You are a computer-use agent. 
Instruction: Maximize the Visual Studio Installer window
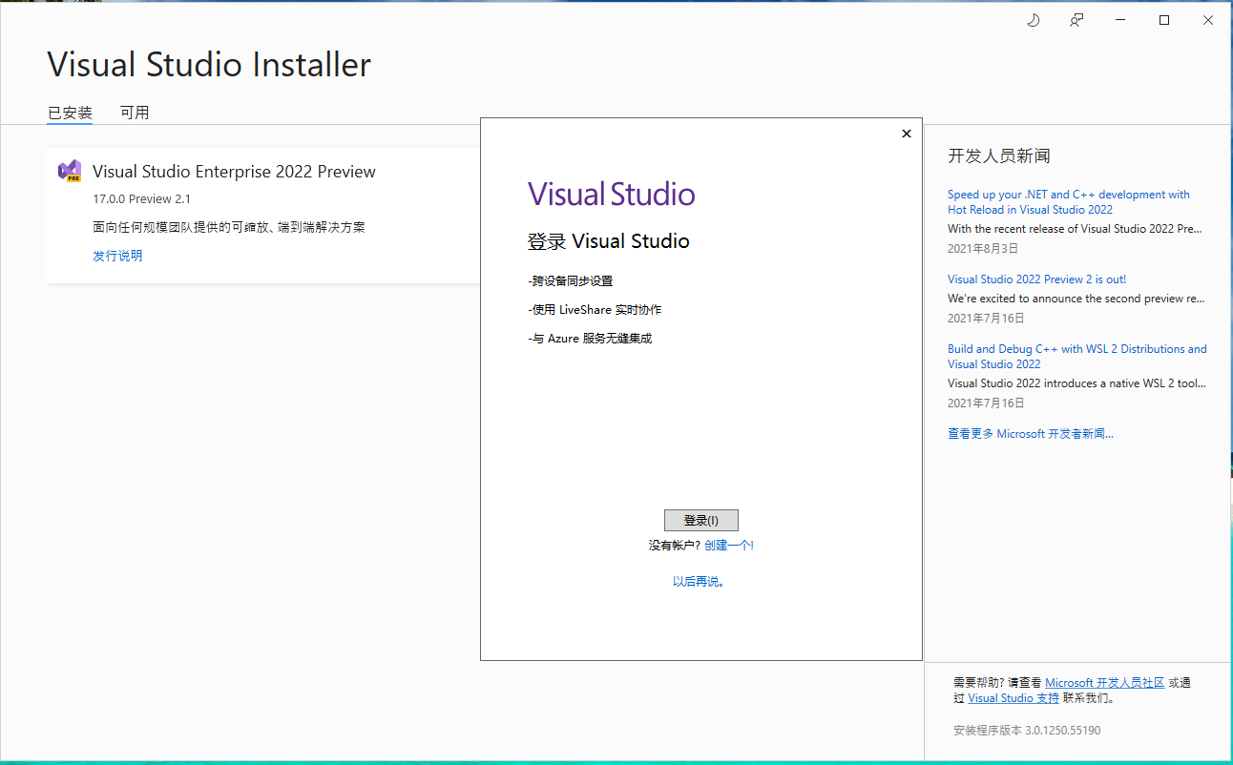tap(1164, 20)
